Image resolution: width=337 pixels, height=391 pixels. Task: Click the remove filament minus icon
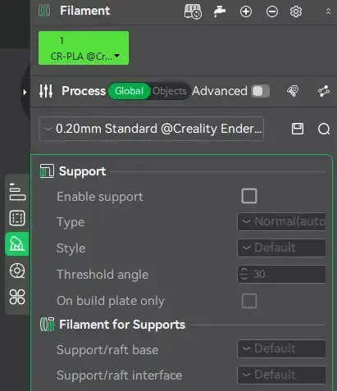[272, 11]
